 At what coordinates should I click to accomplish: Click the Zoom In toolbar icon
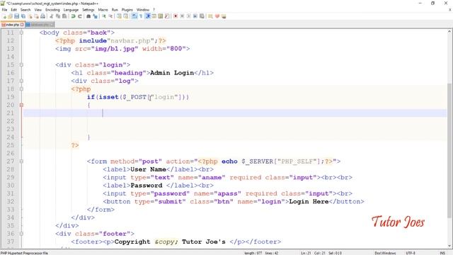click(104, 16)
